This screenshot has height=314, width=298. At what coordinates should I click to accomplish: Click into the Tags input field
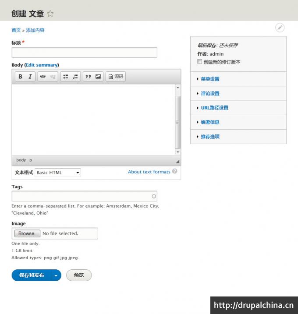(x=85, y=196)
